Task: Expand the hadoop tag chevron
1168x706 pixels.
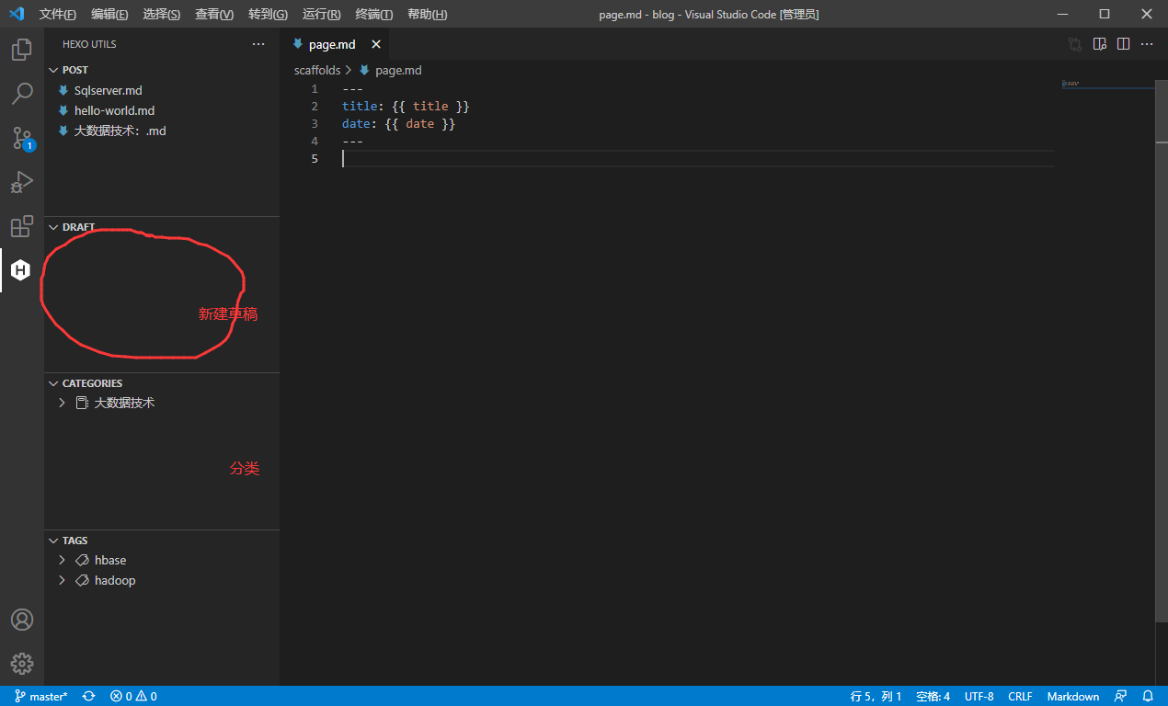Action: point(62,580)
